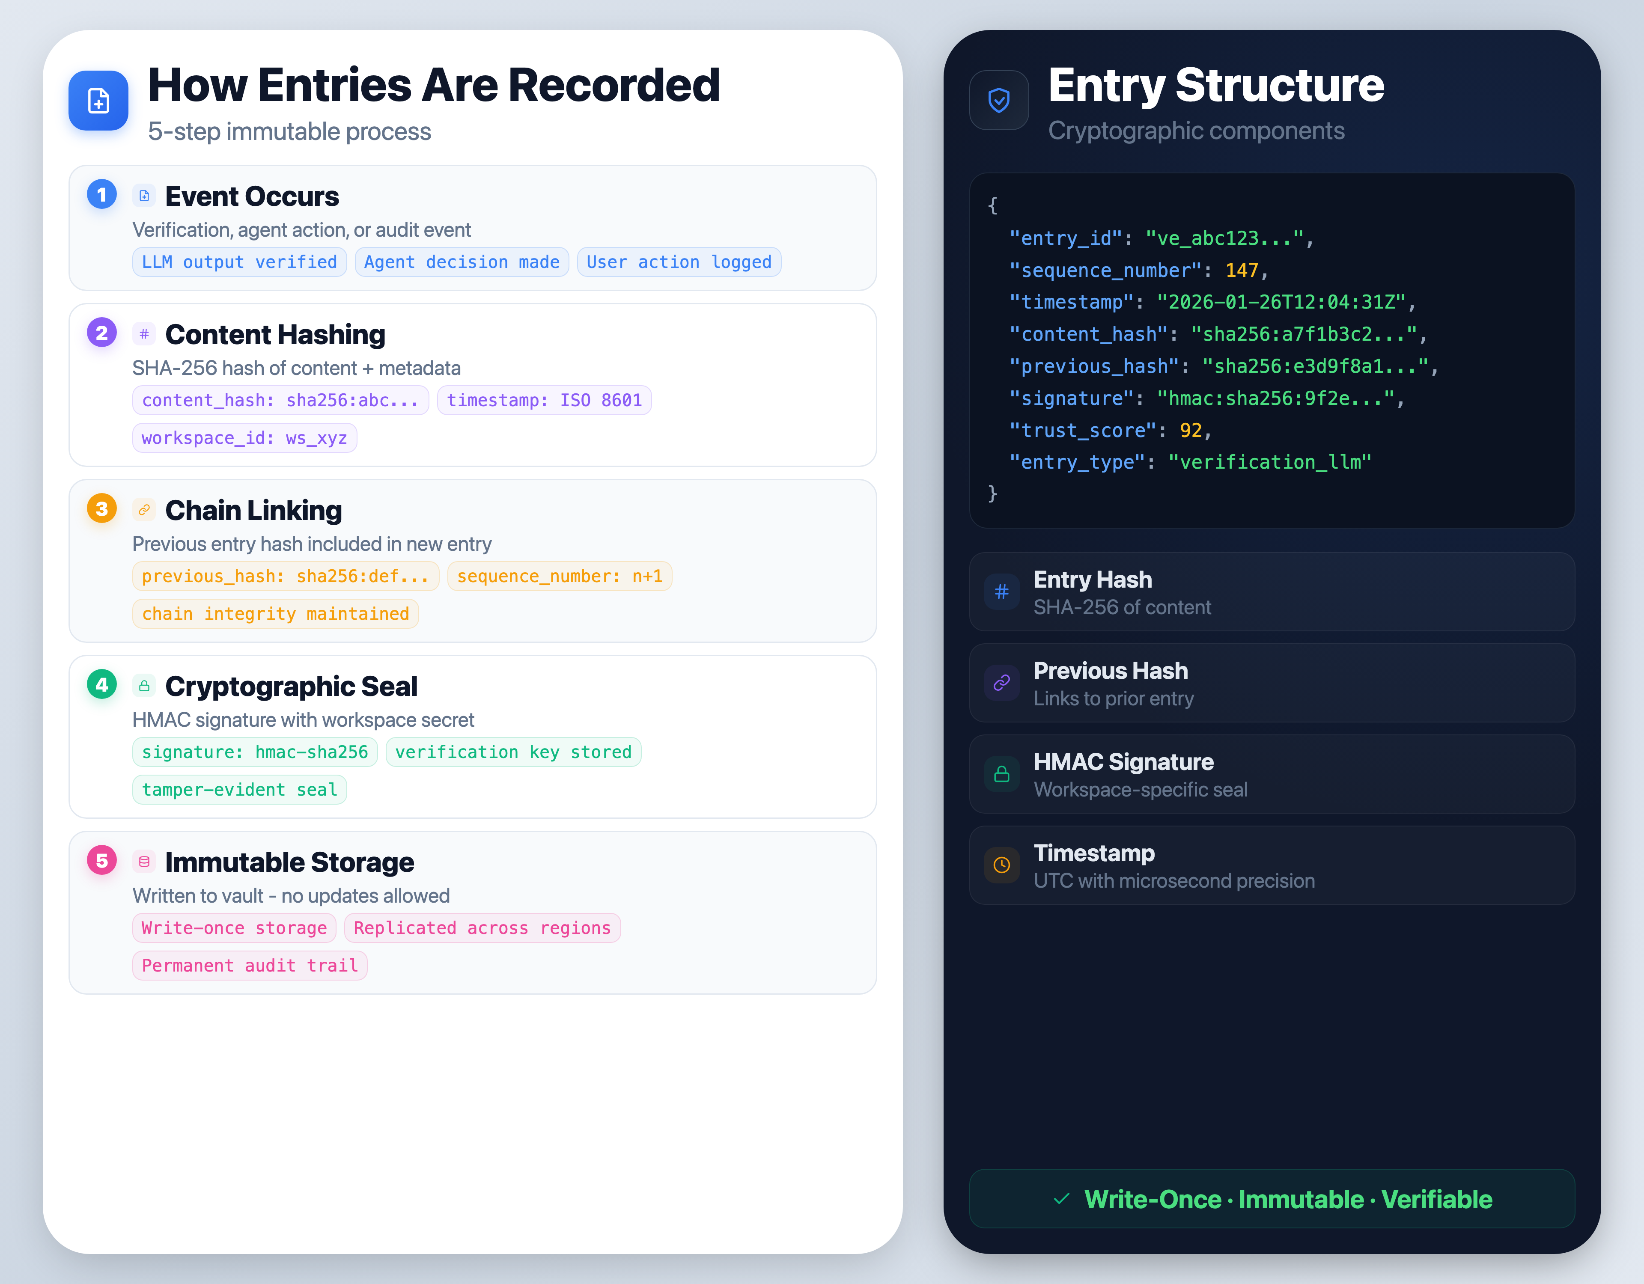
Task: Click the lock icon next to Cryptographic Seal
Action: 144,685
